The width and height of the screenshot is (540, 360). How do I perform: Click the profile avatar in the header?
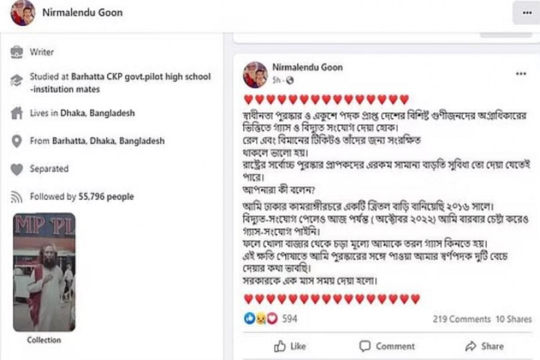22,13
